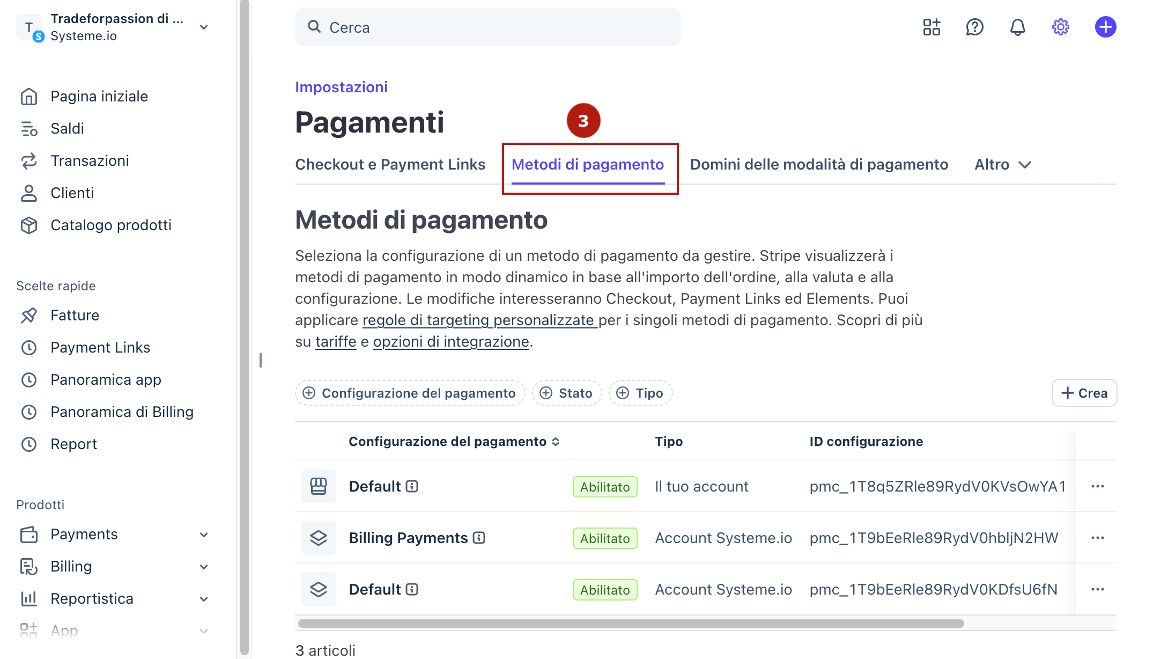Click the ID configurazione column header
Screen dimensions: 1153x659
[866, 442]
